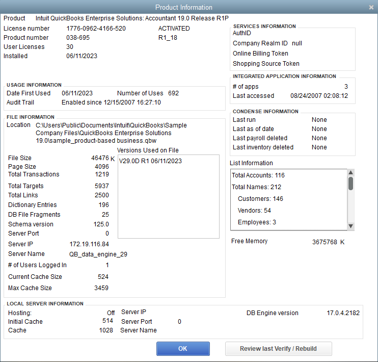The width and height of the screenshot is (378, 362).
Task: Click Installed date 06/11/2023
Action: [82, 56]
